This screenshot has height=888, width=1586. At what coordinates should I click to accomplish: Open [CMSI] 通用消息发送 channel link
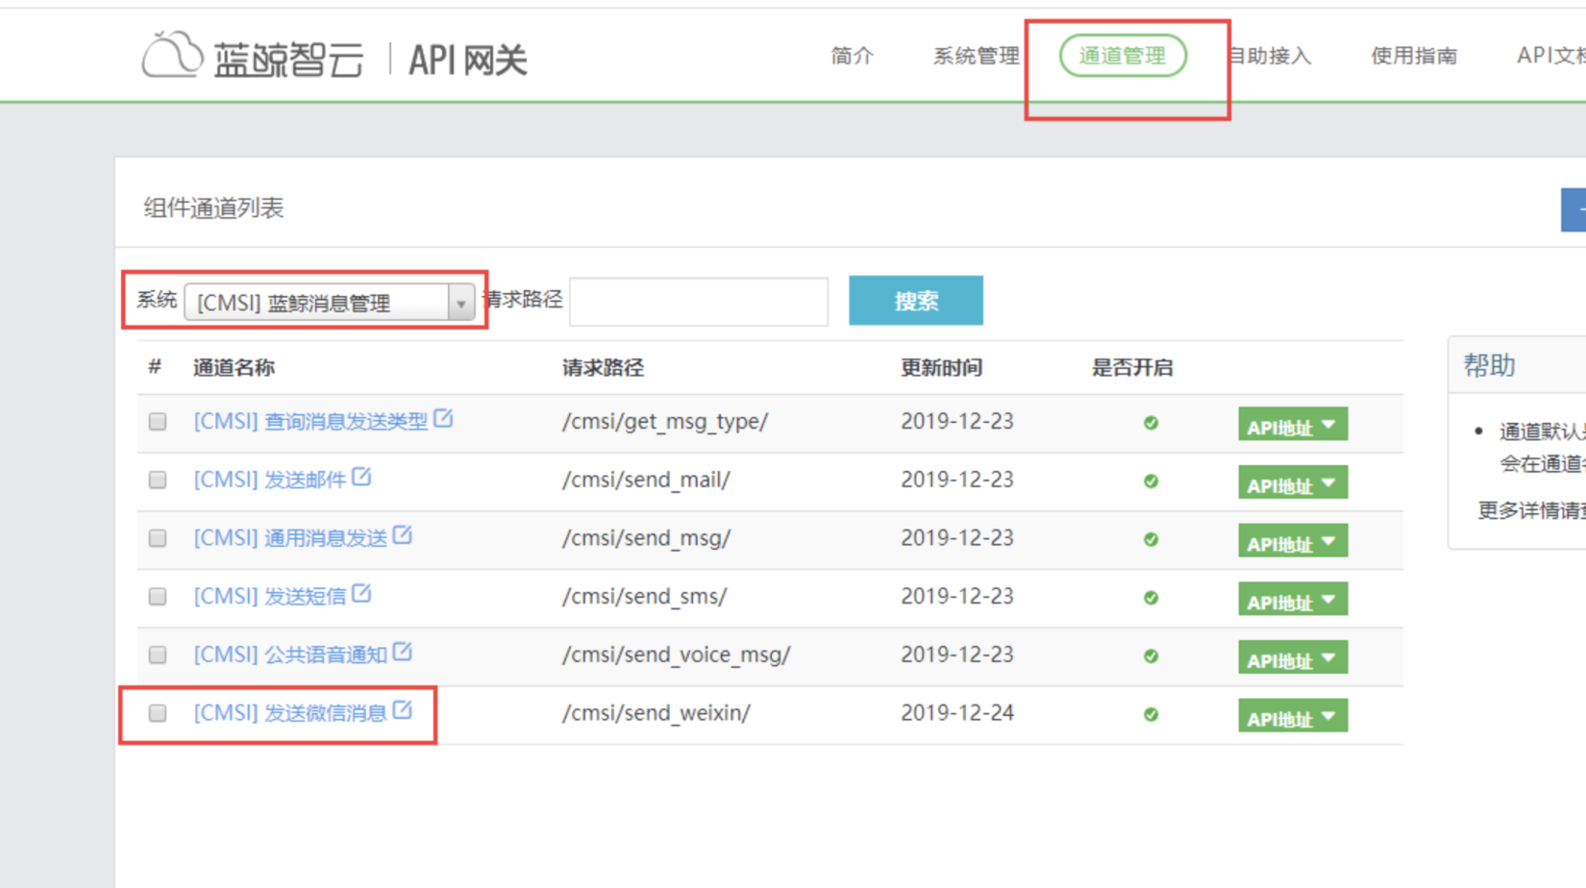290,538
